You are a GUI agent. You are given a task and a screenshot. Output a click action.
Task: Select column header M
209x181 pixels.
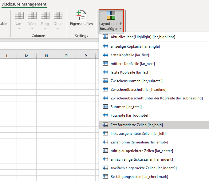click(x=27, y=56)
